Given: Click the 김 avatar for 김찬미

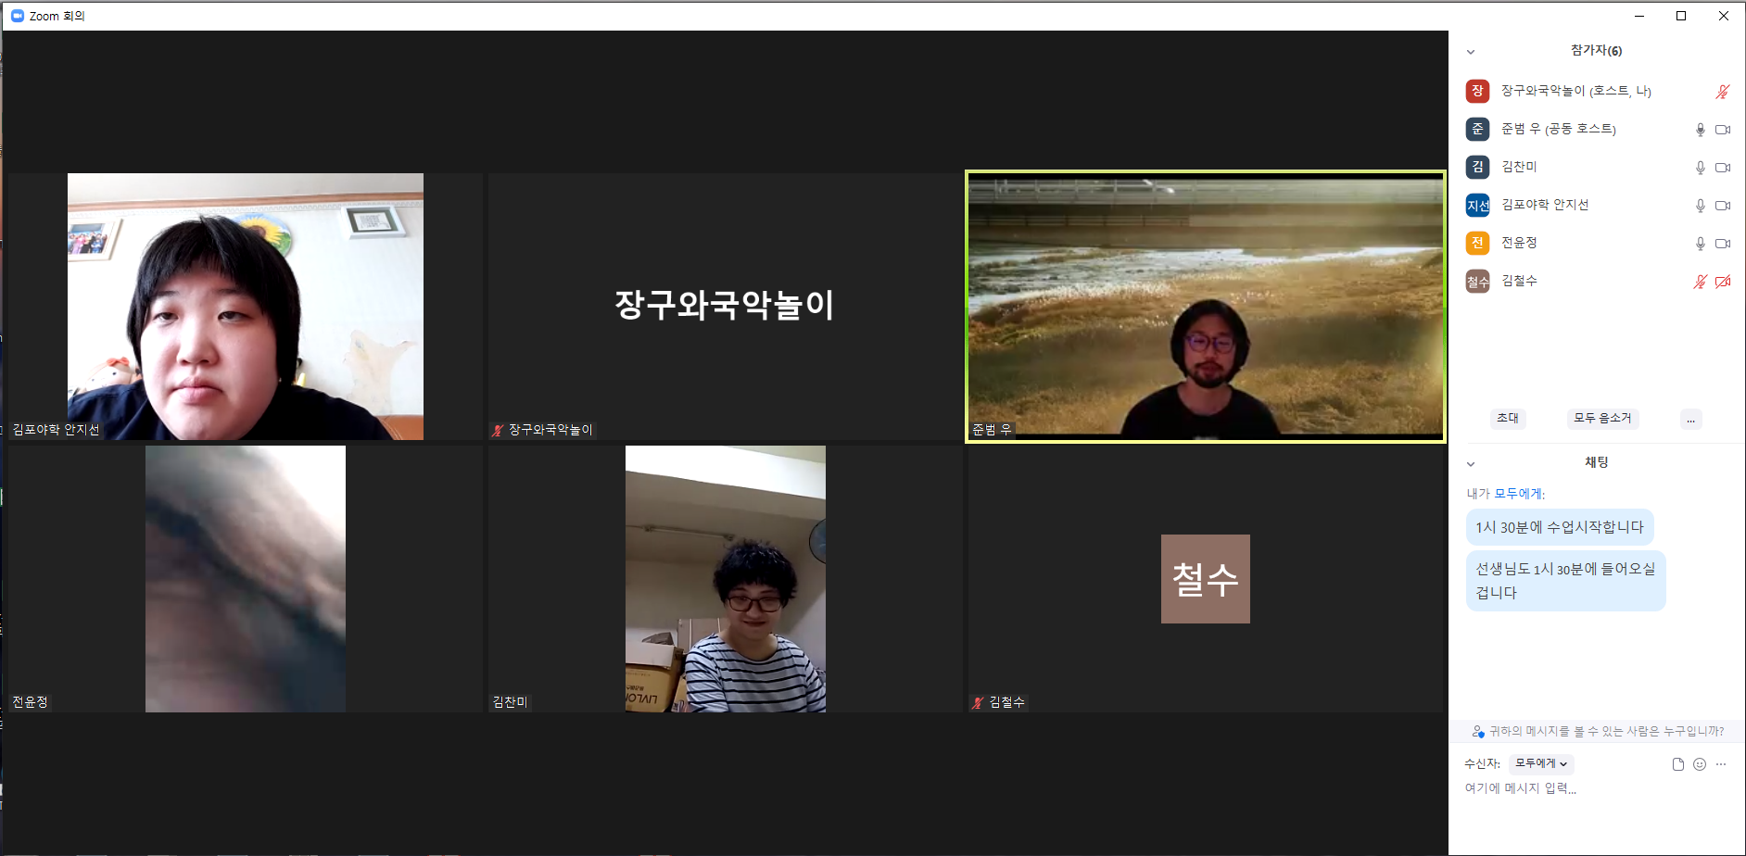Looking at the screenshot, I should pos(1477,167).
